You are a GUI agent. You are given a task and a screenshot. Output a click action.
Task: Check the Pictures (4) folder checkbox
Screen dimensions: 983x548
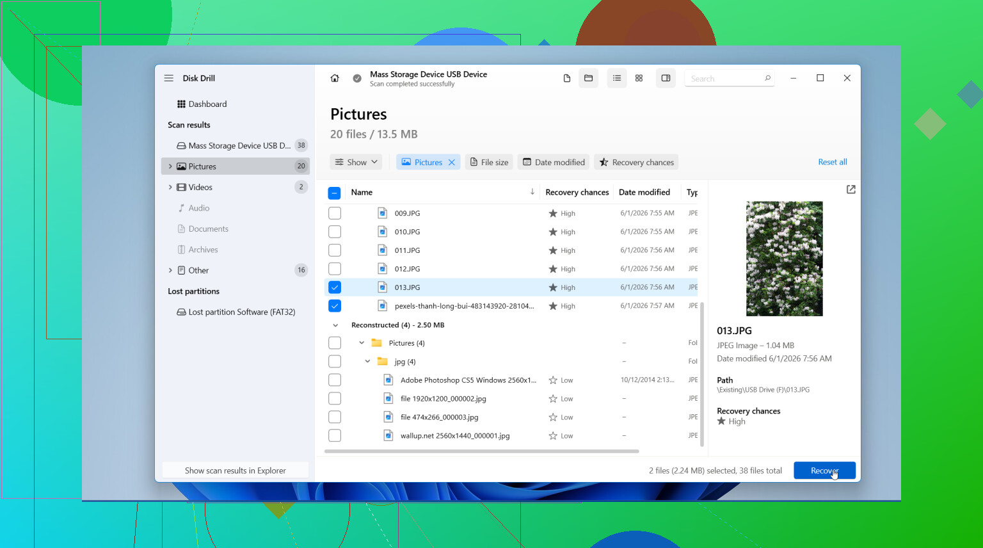click(334, 343)
